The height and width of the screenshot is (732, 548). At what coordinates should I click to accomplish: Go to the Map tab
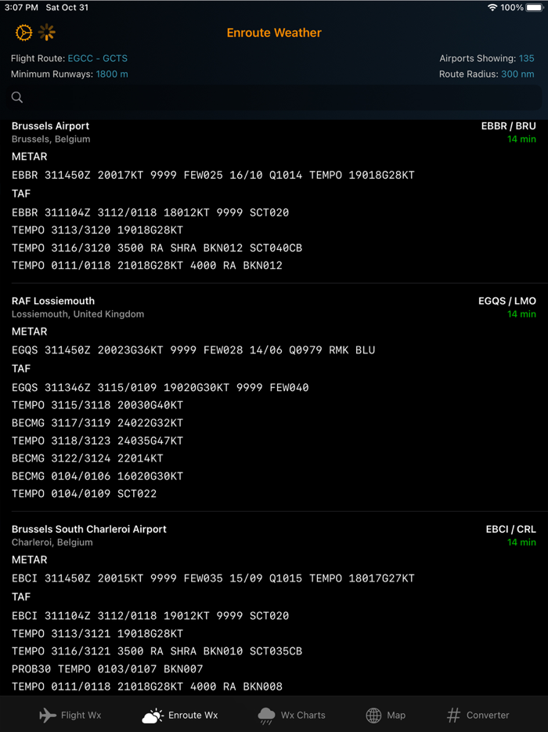pyautogui.click(x=385, y=715)
